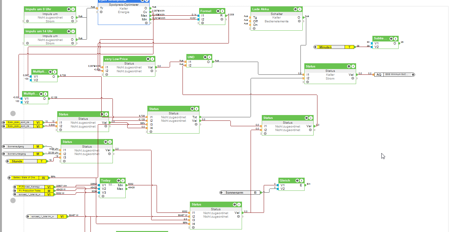Click the R output of Formel block
Viewport: 452px width, 232px height.
[x=222, y=16]
